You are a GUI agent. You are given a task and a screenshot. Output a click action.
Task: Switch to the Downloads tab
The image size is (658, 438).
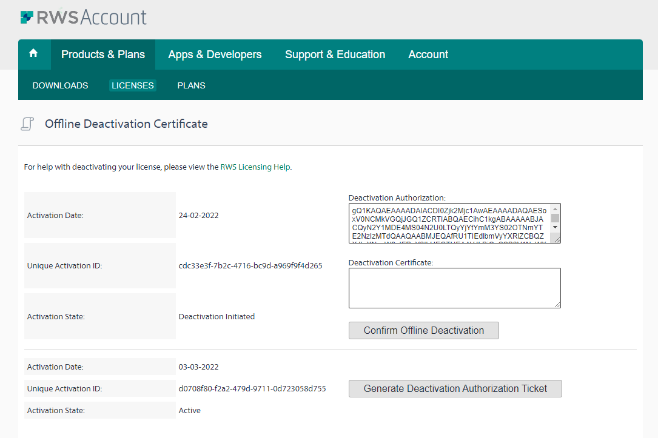59,85
